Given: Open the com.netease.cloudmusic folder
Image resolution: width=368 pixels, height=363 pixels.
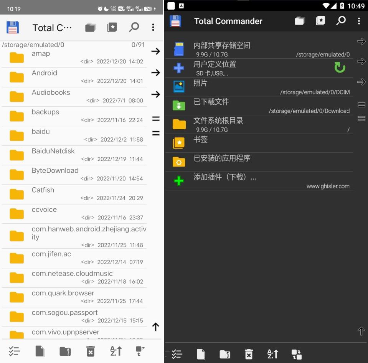Looking at the screenshot, I should tap(74, 278).
